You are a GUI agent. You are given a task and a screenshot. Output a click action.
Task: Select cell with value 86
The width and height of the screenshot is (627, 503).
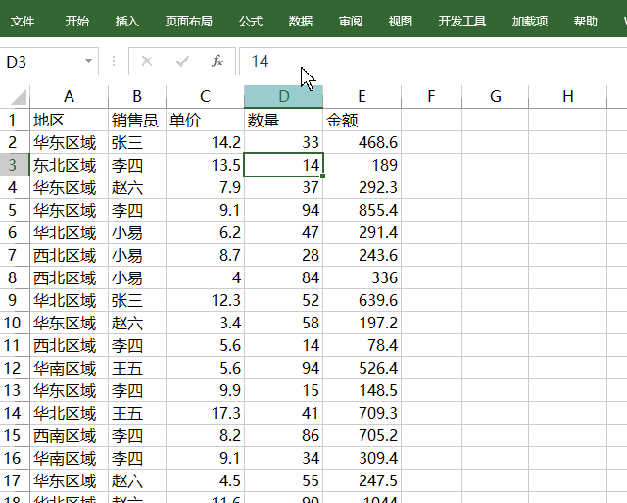pyautogui.click(x=283, y=435)
